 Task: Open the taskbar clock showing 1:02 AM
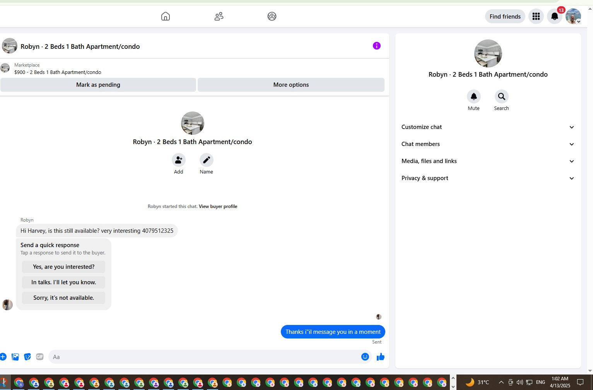click(560, 382)
